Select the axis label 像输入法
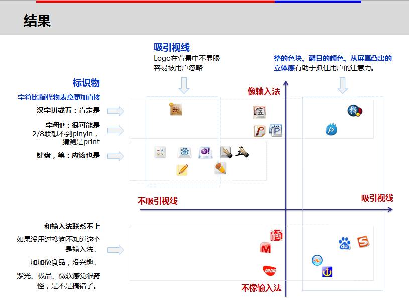The height and width of the screenshot is (307, 409). tap(263, 91)
